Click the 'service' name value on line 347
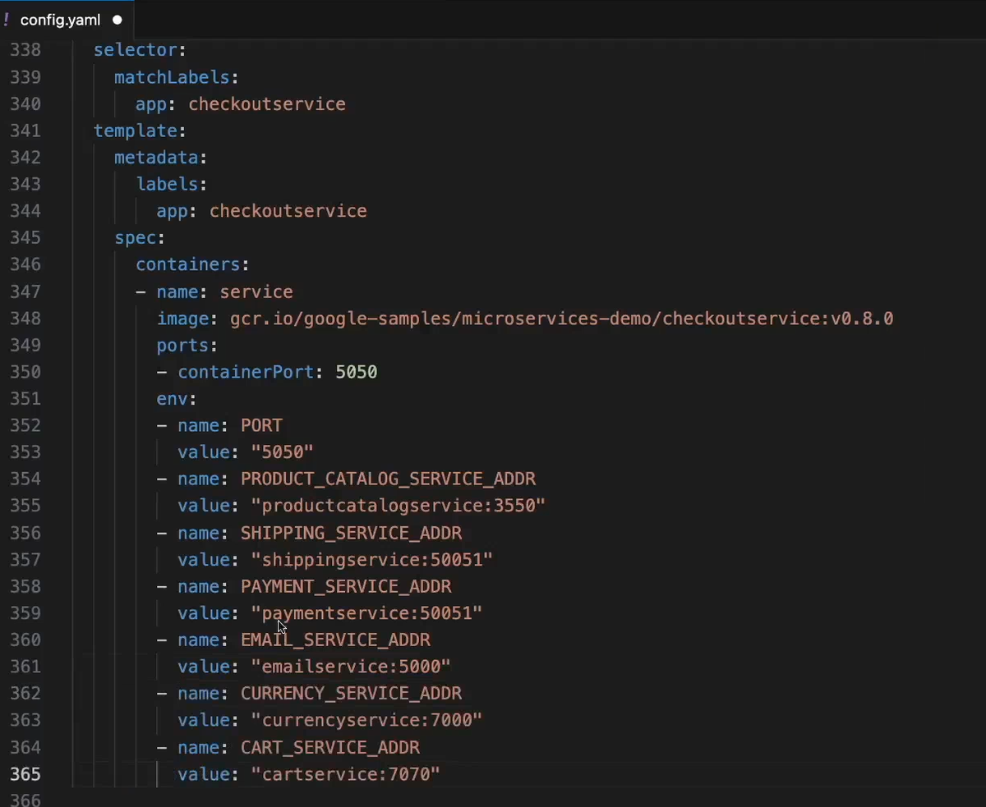Image resolution: width=986 pixels, height=807 pixels. coord(256,291)
